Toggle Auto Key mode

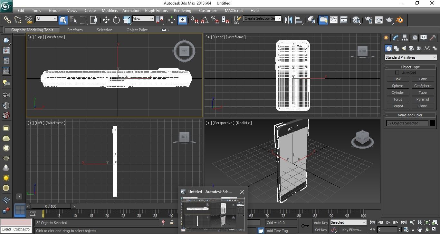coord(320,223)
